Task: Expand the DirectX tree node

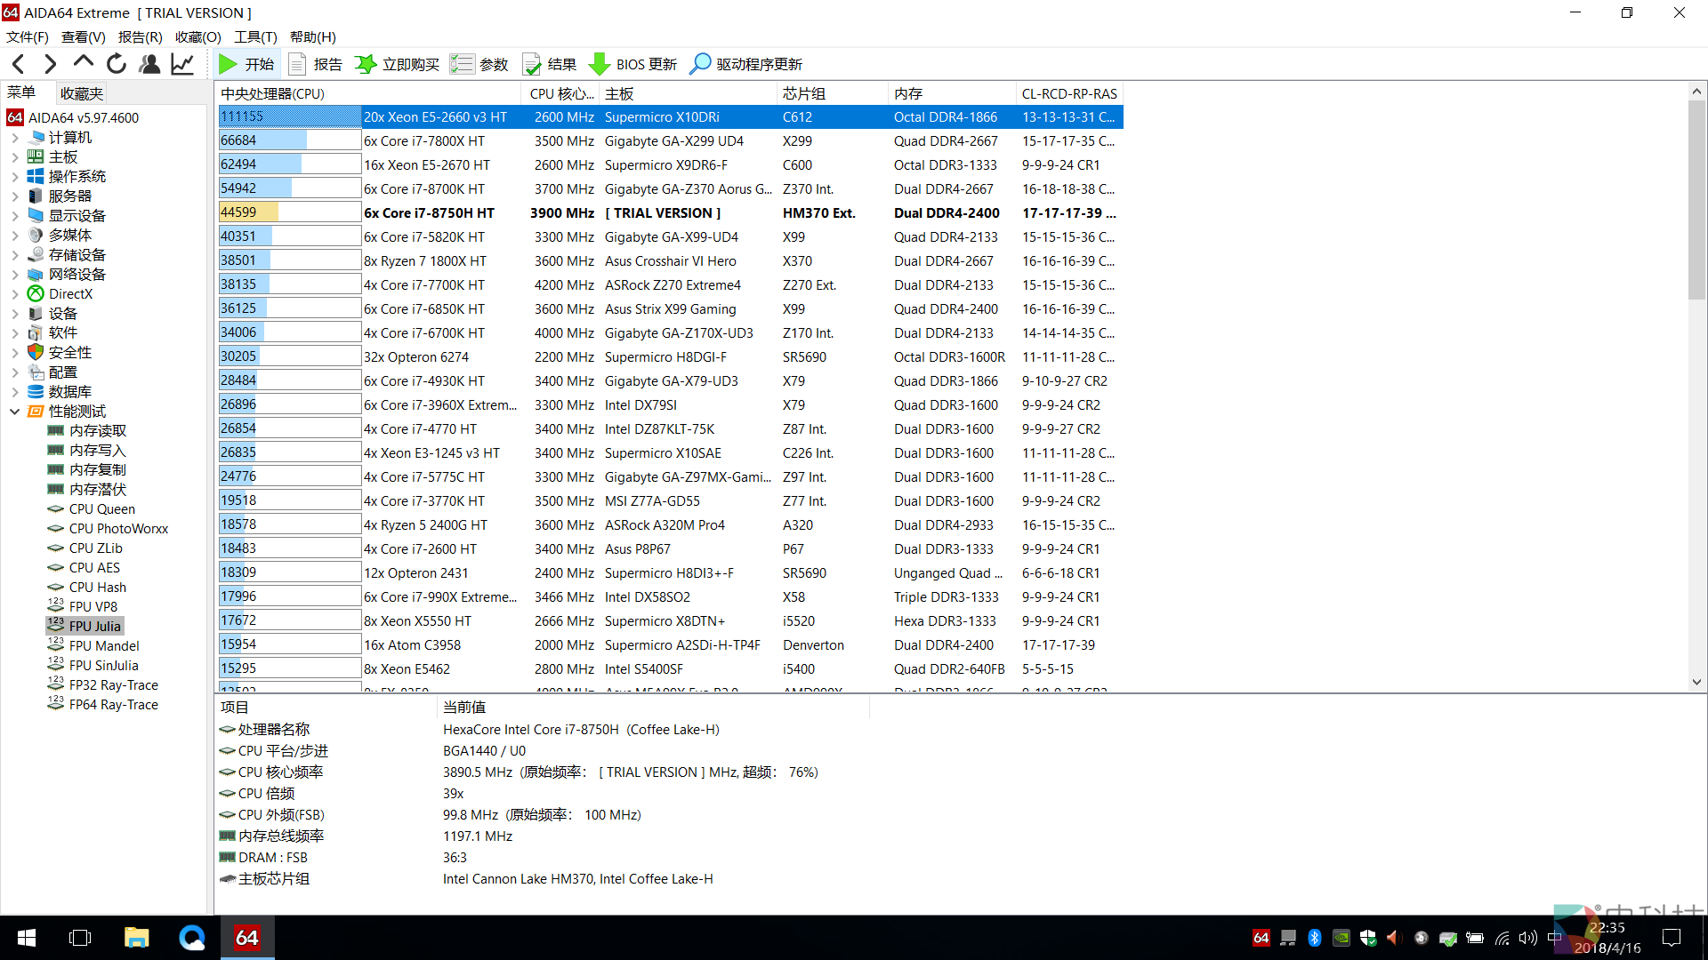Action: 15,294
